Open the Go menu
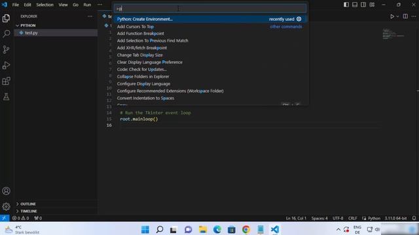419x235 pixels. click(x=76, y=5)
